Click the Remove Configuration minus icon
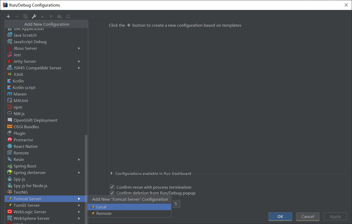 tap(17, 16)
